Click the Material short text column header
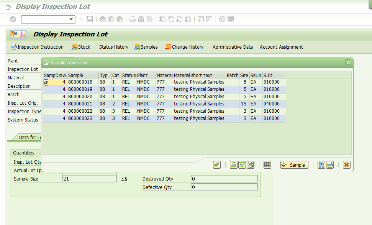The width and height of the screenshot is (372, 225). [x=199, y=75]
